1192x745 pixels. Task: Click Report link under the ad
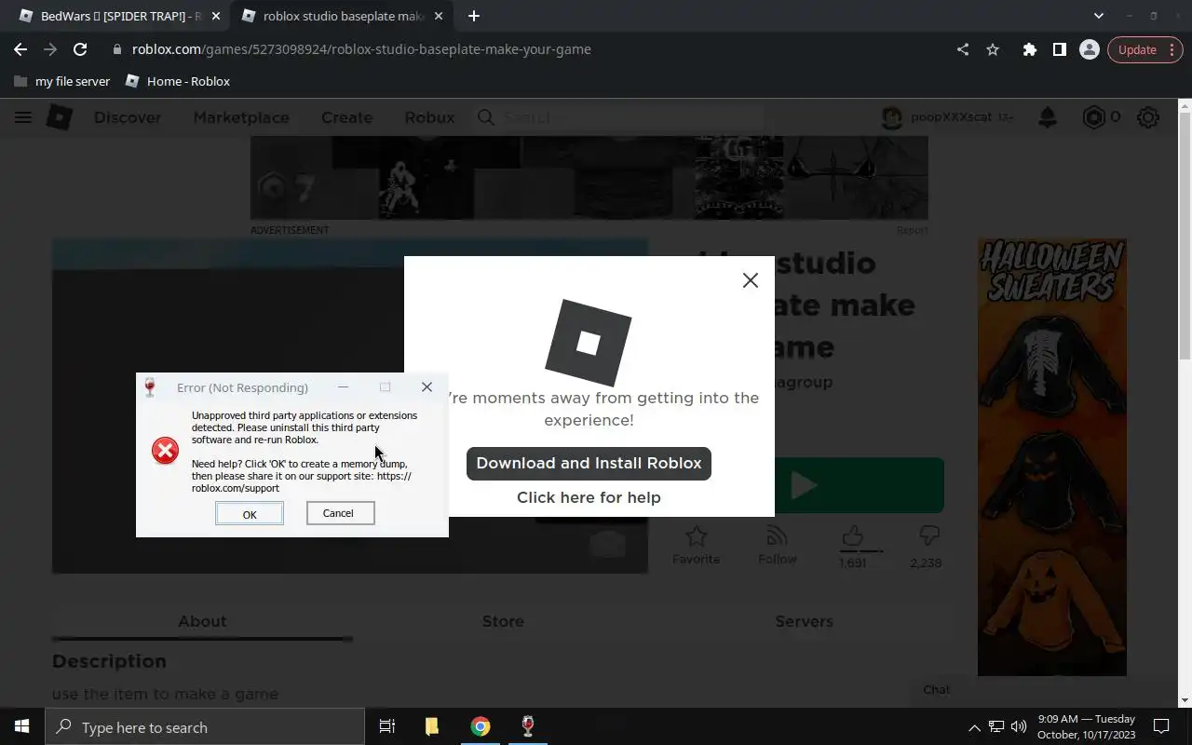coord(912,230)
